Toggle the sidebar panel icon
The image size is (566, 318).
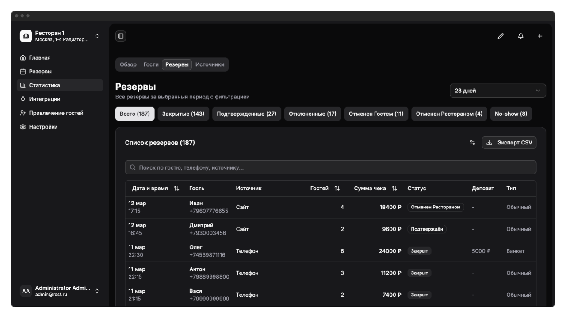pyautogui.click(x=121, y=36)
